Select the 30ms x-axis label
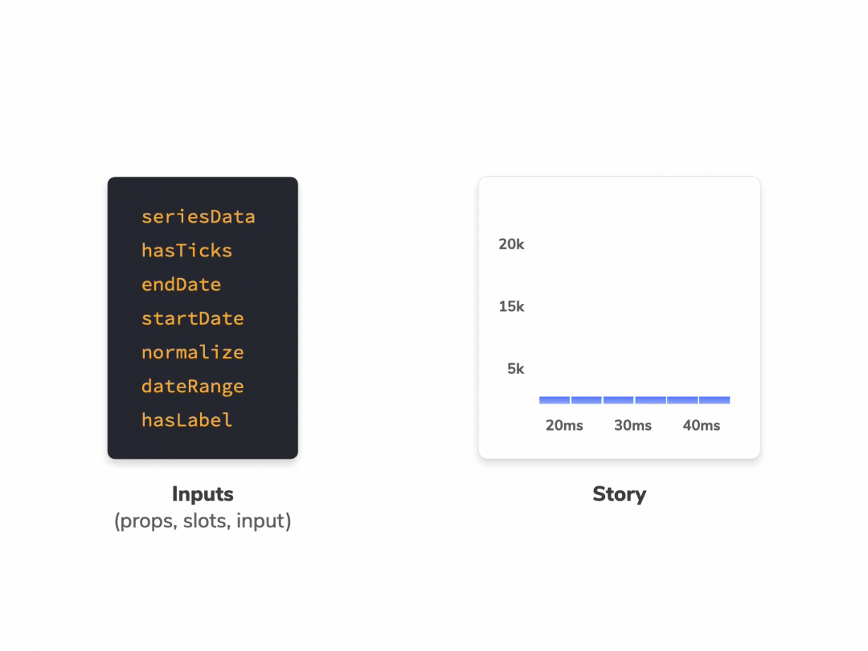This screenshot has width=868, height=651. tap(633, 425)
